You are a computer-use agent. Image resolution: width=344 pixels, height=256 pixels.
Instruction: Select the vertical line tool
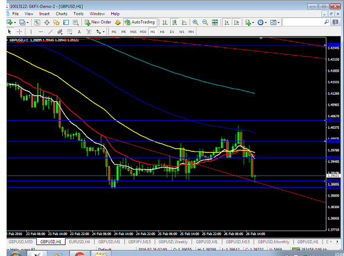pyautogui.click(x=31, y=32)
